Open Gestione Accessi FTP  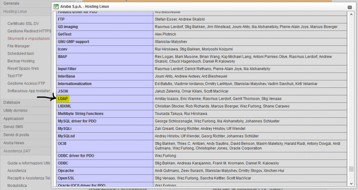point(26,84)
